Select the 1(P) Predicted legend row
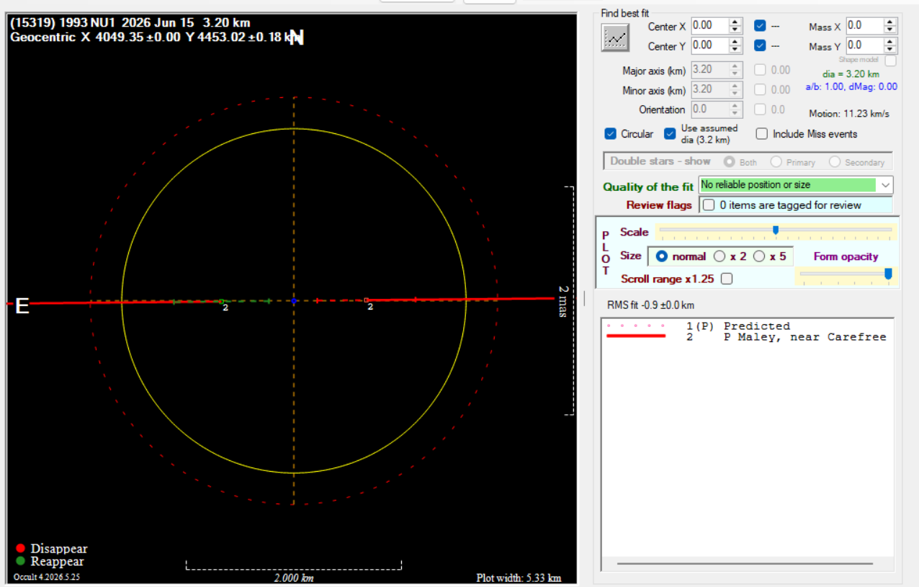This screenshot has width=919, height=587. click(x=747, y=326)
